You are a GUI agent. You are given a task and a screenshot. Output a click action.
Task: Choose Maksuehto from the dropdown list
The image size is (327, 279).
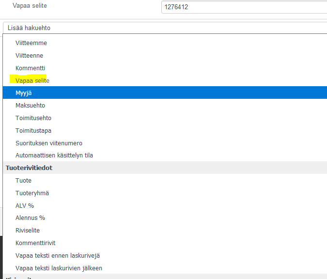point(30,106)
